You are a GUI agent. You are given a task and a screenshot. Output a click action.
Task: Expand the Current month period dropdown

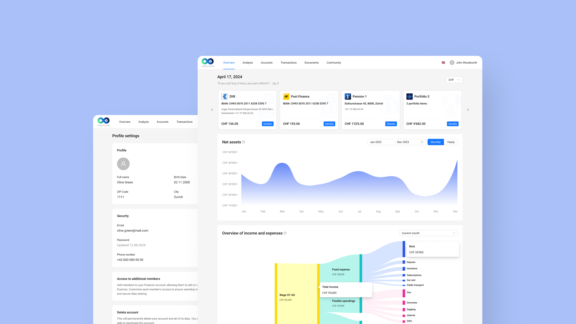[428, 233]
